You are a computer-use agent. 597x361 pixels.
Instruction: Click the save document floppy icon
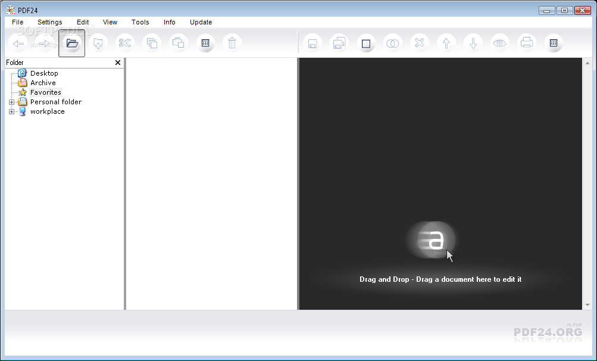pos(312,43)
